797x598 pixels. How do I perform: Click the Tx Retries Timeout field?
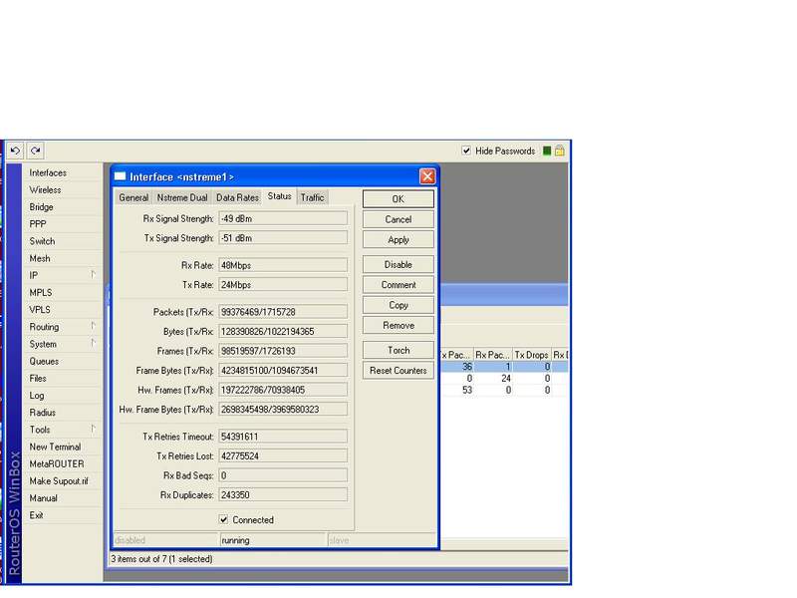point(283,437)
